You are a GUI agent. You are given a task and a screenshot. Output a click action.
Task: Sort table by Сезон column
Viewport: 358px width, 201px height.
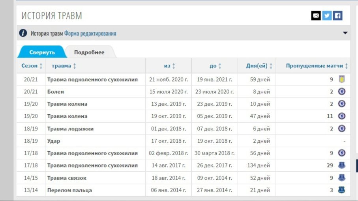(32, 66)
